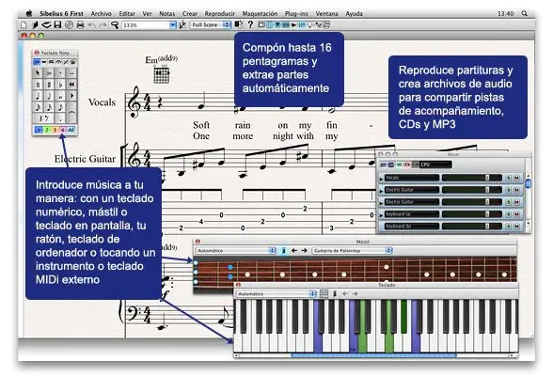Viewport: 553px width, 376px height.
Task: Click the scanner icon in the toolbar
Action: (46, 25)
